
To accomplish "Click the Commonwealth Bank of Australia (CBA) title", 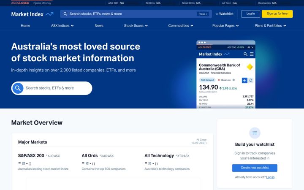I will [x=219, y=67].
